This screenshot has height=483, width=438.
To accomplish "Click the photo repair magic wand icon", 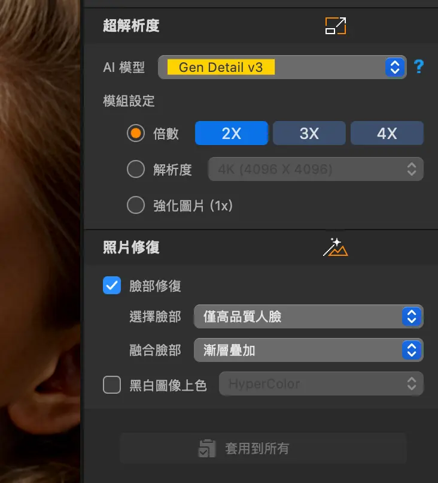I will point(335,247).
